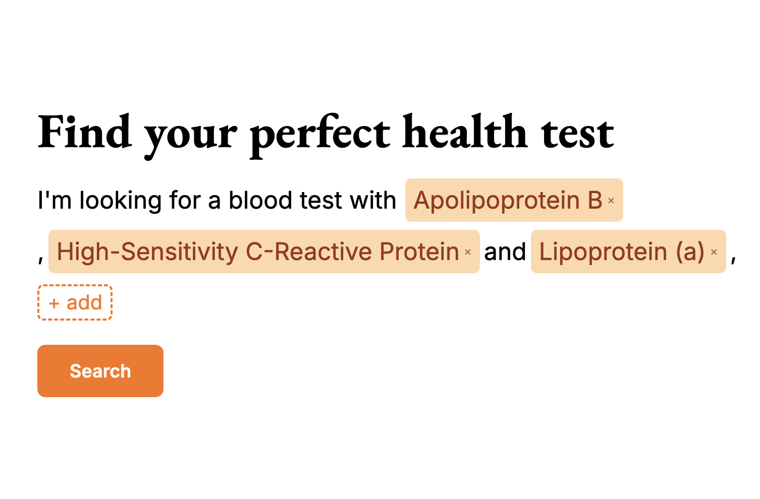Image resolution: width=760 pixels, height=499 pixels.
Task: Click the word "with" before first tag
Action: point(373,200)
